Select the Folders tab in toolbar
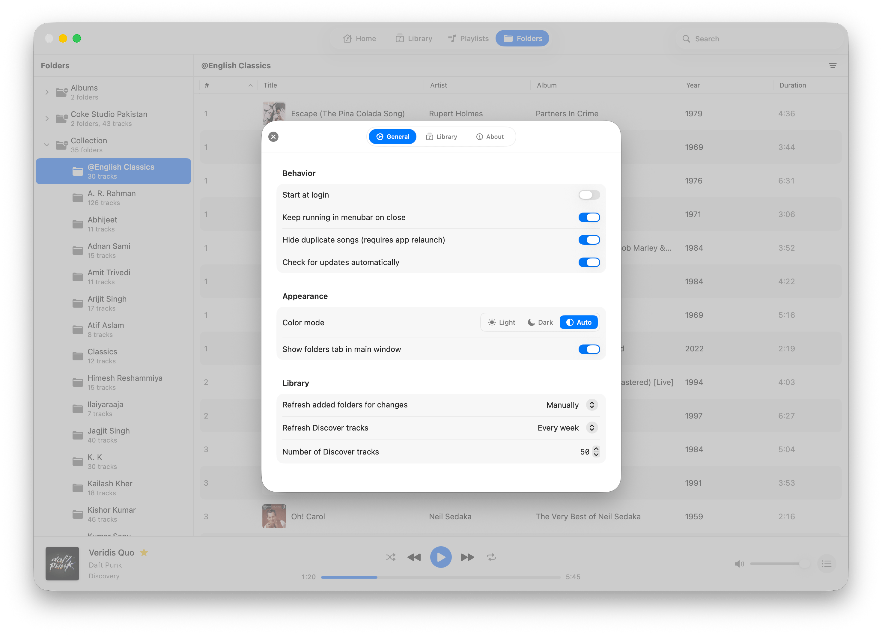The image size is (882, 635). (x=522, y=38)
